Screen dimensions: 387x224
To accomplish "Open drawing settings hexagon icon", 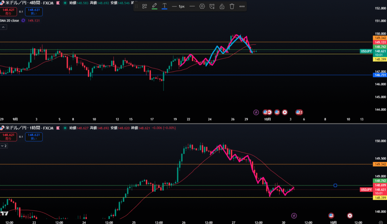I will (202, 6).
